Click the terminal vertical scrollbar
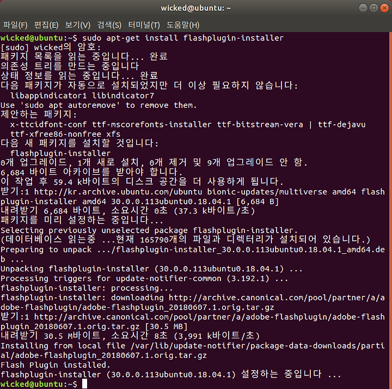The image size is (392, 389). (x=390, y=210)
